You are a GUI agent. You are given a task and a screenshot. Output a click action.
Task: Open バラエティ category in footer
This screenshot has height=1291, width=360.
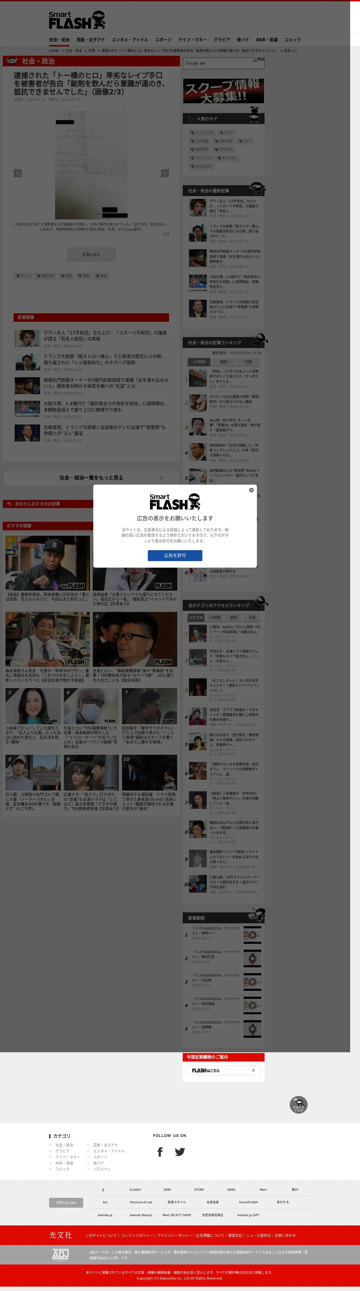pos(102,1169)
